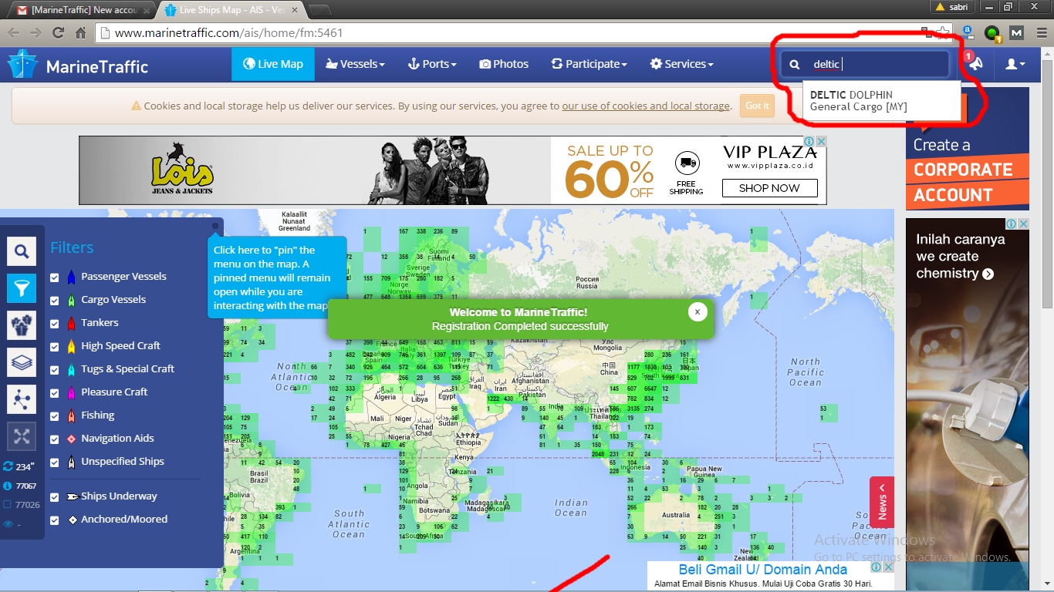This screenshot has width=1054, height=592.
Task: Open the Live Map tab
Action: (273, 64)
